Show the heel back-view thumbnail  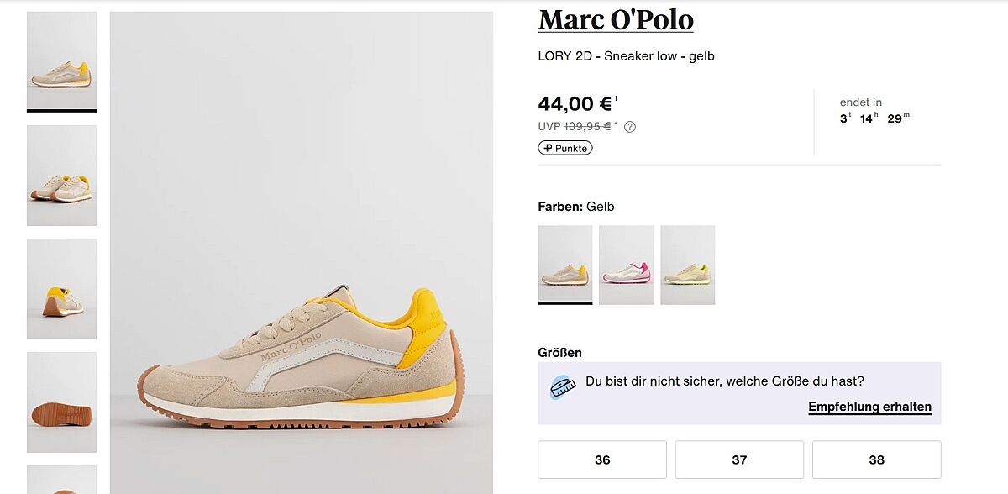61,288
